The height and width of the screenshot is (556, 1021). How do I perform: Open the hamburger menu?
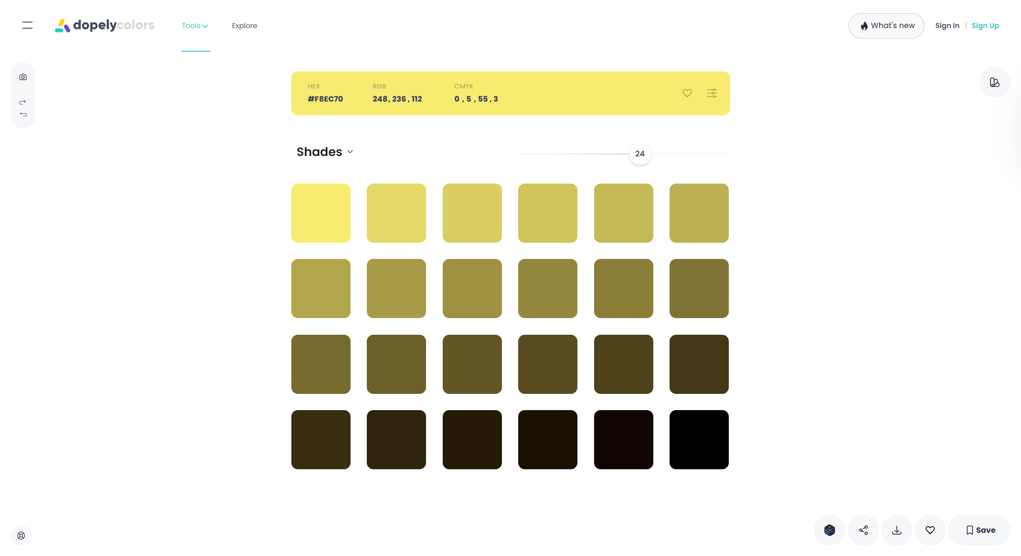tap(27, 25)
